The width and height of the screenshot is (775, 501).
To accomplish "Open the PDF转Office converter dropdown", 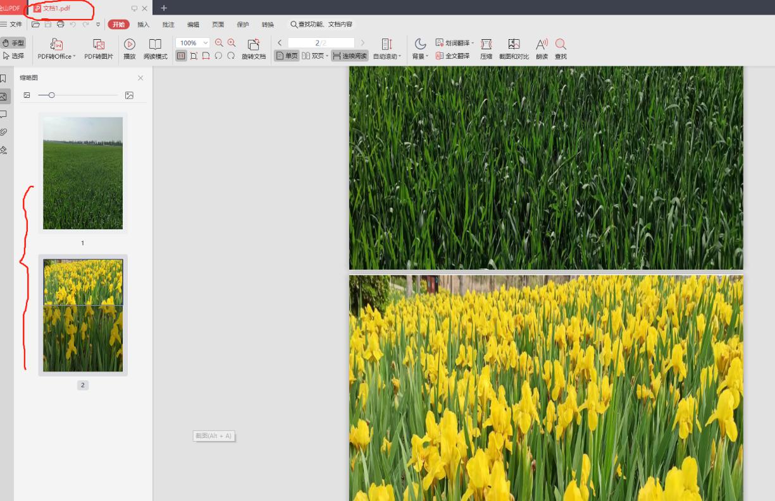I will pyautogui.click(x=56, y=49).
